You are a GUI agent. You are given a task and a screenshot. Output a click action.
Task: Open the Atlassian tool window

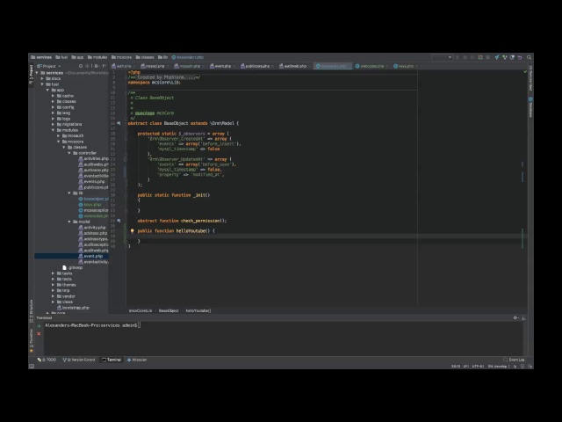137,360
